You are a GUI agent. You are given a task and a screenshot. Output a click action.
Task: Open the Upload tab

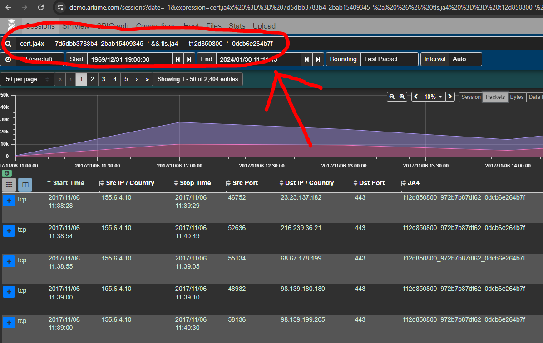(264, 26)
